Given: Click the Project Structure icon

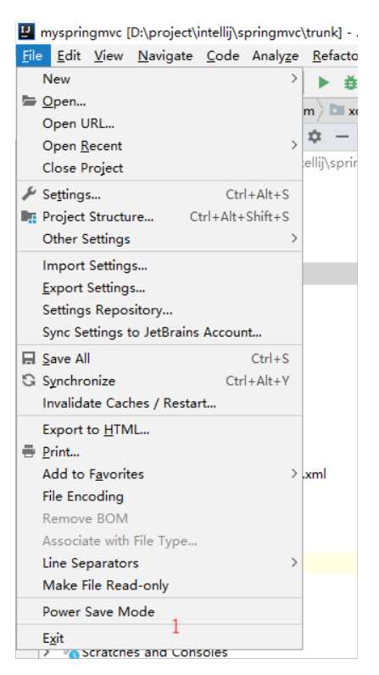Looking at the screenshot, I should 29,216.
